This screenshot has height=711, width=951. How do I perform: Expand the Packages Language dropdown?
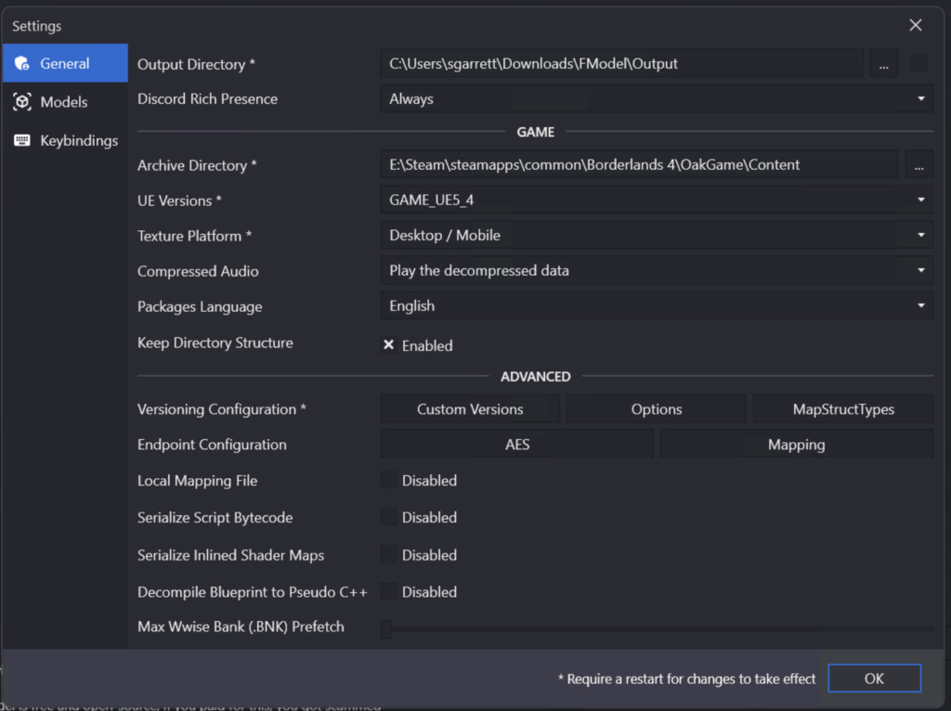pos(656,306)
